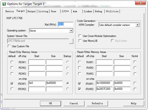This screenshot has width=148, height=110.
Task: Close the Options for Target dialog
Action: click(140, 3)
